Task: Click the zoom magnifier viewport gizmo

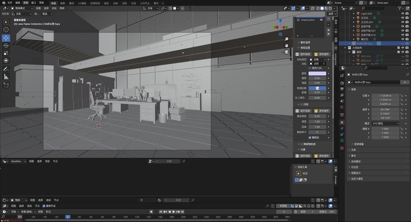Action: (x=287, y=39)
